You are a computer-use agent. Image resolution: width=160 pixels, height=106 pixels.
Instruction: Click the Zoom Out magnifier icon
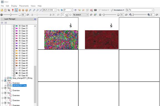[37, 10]
